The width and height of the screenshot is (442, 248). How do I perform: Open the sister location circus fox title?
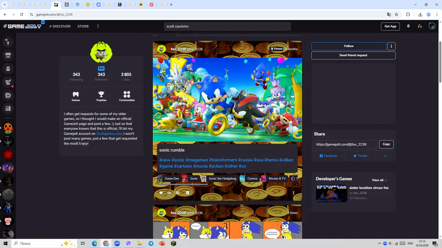(x=369, y=188)
